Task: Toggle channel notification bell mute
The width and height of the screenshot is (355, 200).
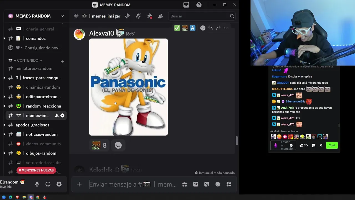Action: 138,16
